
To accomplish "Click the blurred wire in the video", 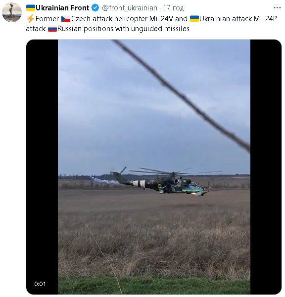I will coord(182,96).
